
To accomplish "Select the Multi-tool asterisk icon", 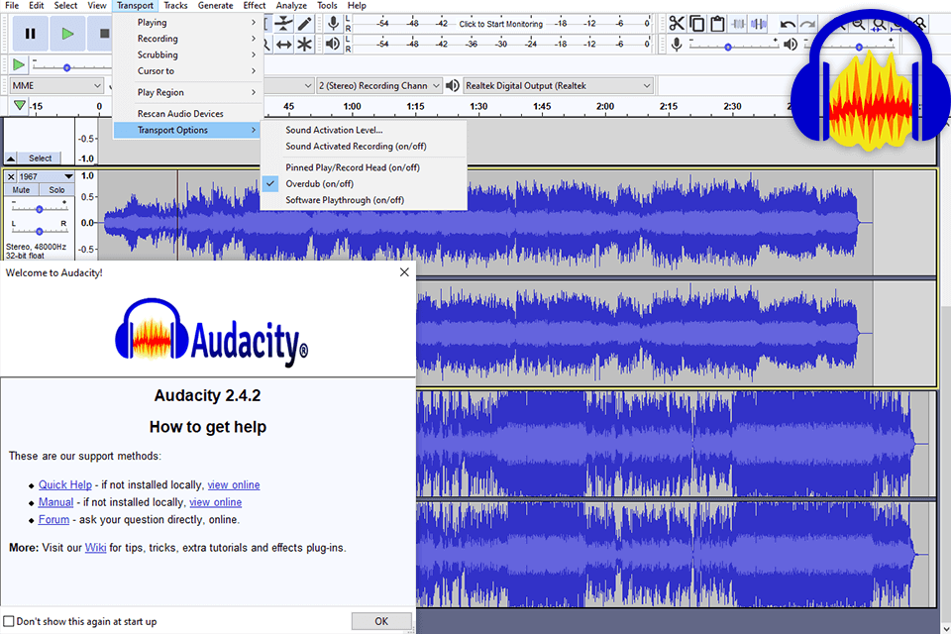I will pyautogui.click(x=304, y=44).
